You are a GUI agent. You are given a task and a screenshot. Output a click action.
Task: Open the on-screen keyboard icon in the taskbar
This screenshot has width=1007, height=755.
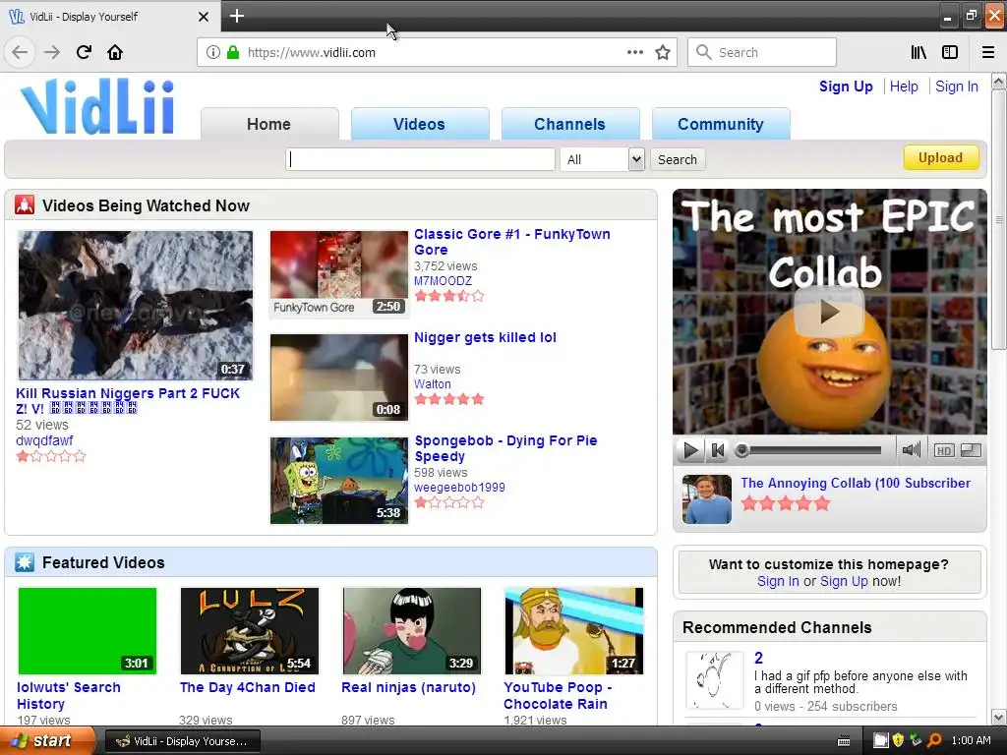pos(844,741)
